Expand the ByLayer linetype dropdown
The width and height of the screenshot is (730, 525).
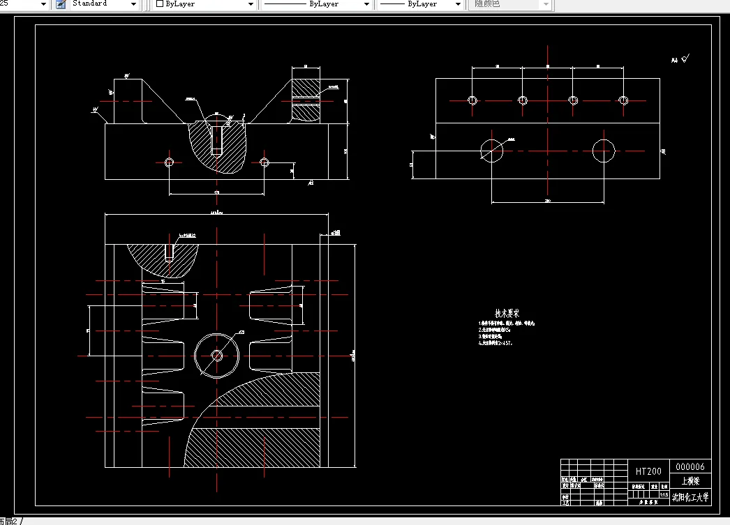tap(366, 4)
